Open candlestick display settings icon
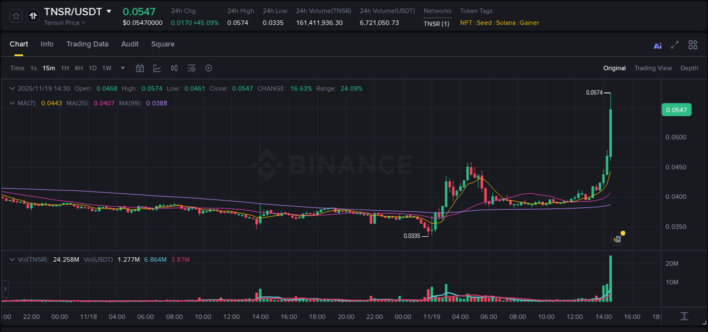The width and height of the screenshot is (708, 332). [174, 68]
